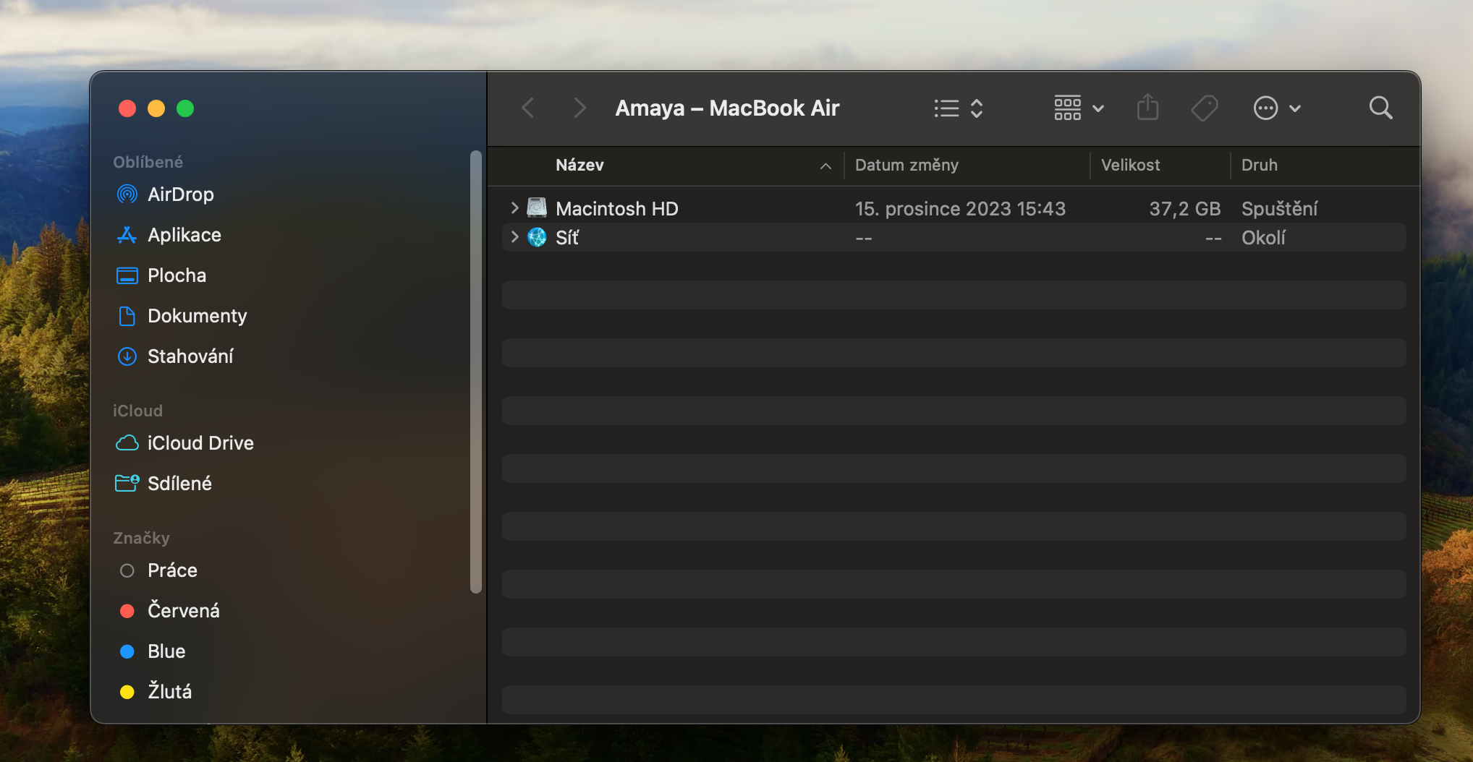Sort by the Druh column
Image resolution: width=1473 pixels, height=762 pixels.
pos(1259,165)
